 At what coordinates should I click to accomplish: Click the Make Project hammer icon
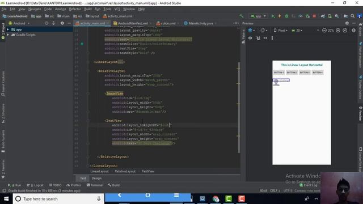click(x=242, y=16)
